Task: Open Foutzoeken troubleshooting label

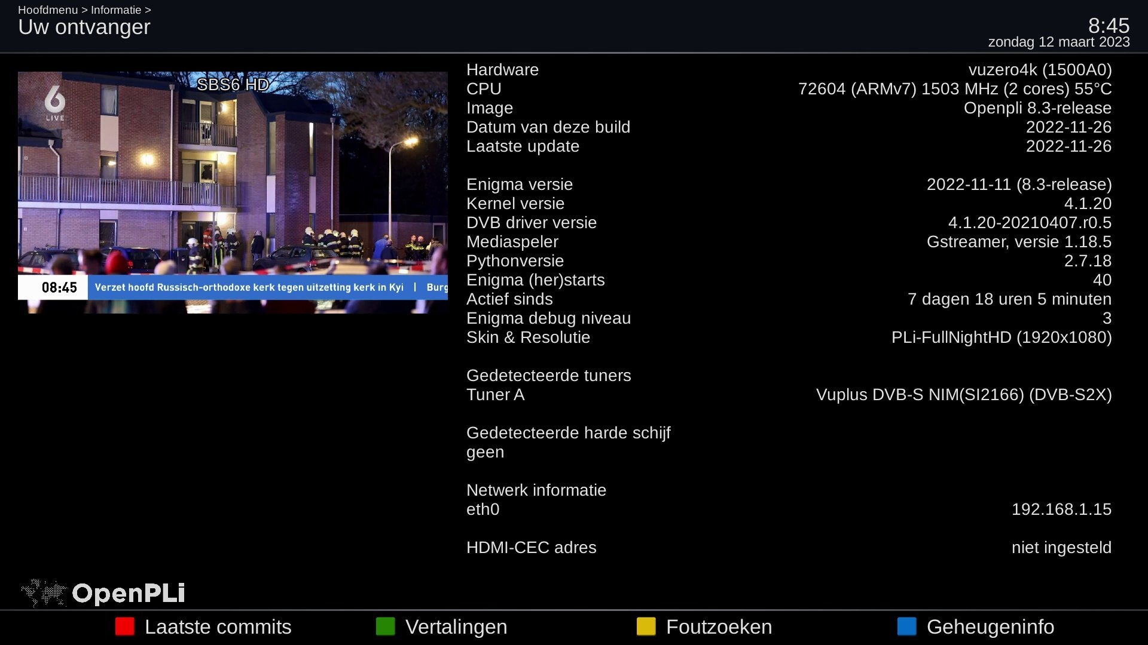Action: pos(719,627)
